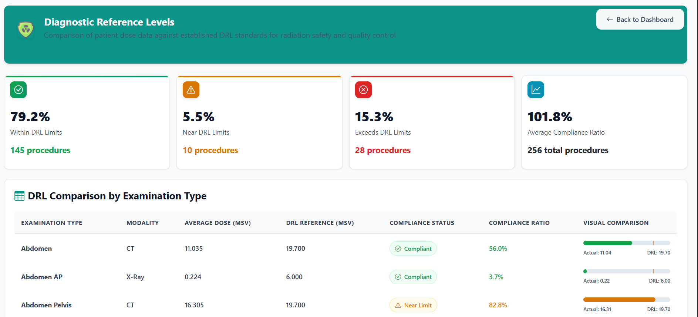Click the Compliant badge in the Abdomen AP row
698x317 pixels.
(x=413, y=277)
